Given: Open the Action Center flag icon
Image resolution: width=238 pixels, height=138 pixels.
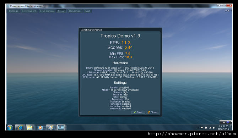Looking at the screenshot, I should click(202, 128).
